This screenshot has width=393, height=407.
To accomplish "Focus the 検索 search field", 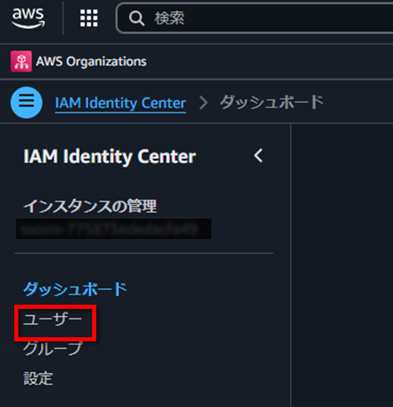I will (255, 18).
